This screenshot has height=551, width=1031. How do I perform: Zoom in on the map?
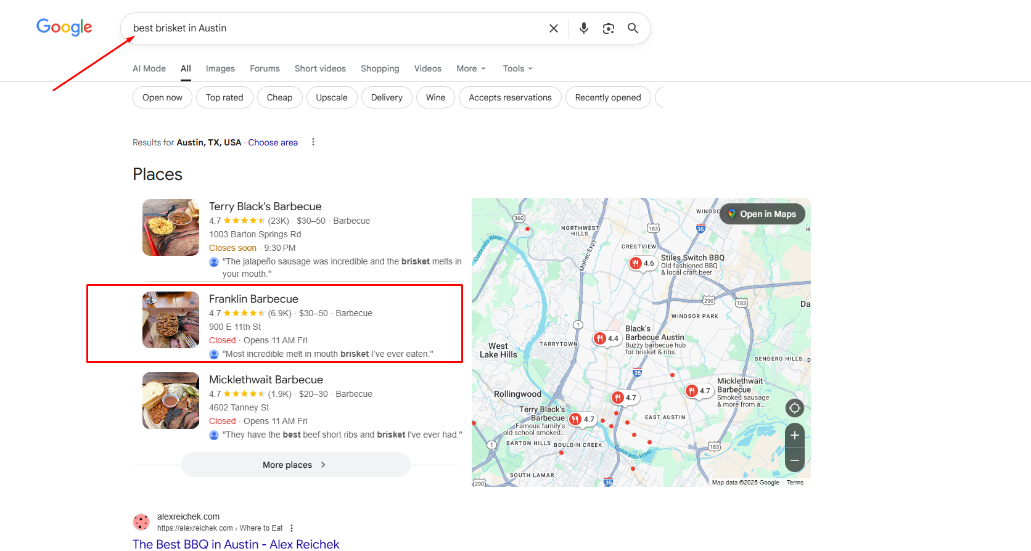click(795, 435)
